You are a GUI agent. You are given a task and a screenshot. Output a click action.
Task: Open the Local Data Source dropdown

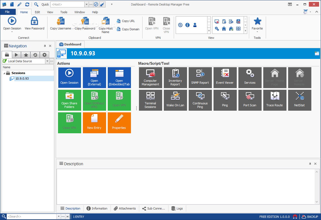tap(47, 61)
